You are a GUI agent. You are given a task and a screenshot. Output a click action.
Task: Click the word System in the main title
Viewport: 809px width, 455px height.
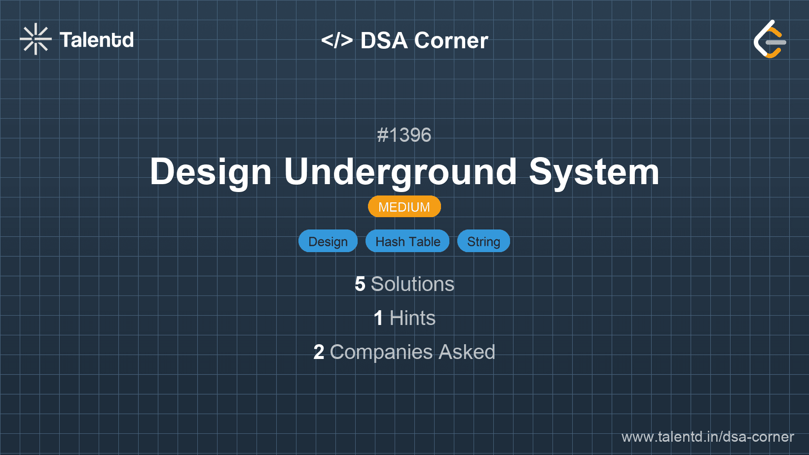[x=594, y=172]
